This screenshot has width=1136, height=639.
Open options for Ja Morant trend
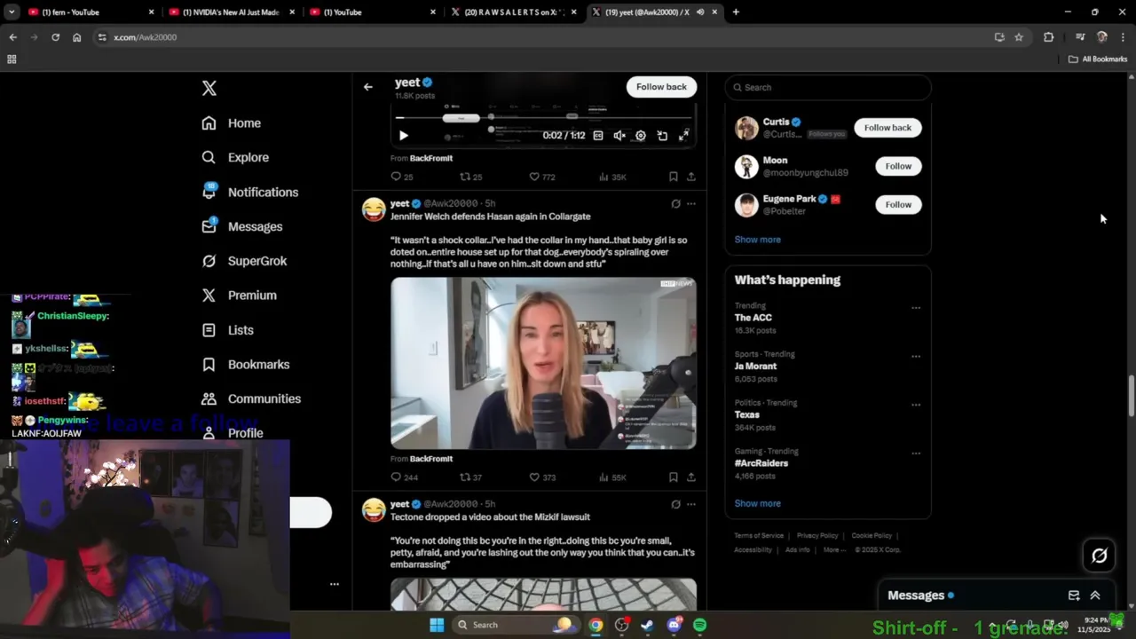(x=916, y=357)
